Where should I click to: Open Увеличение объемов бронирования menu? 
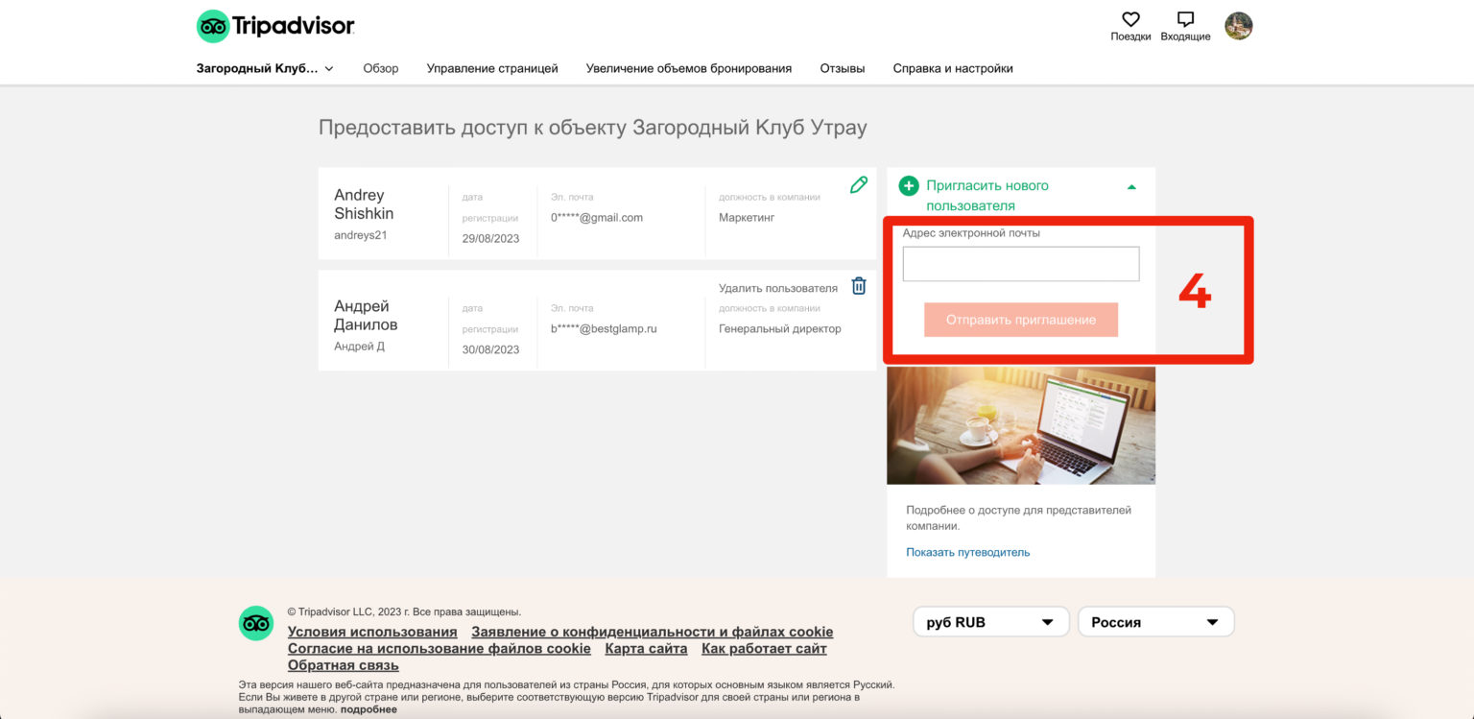click(689, 68)
